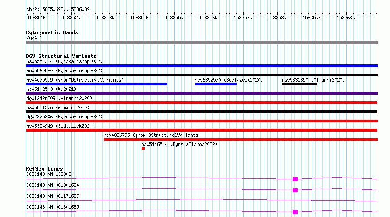Click the 158353k ruler tick label
Screen dimensions: 390x217
(x=105, y=18)
